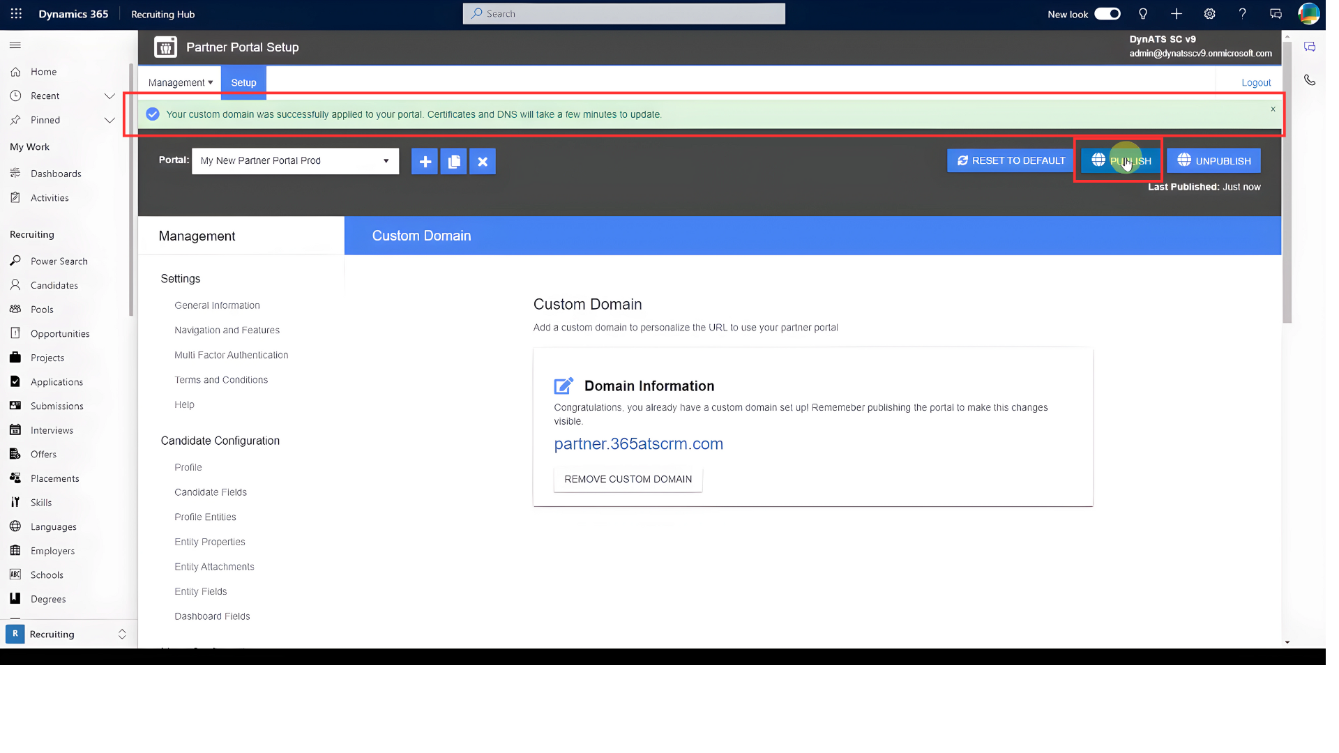The image size is (1339, 753).
Task: Open the phone dialer icon at right
Action: [1310, 80]
